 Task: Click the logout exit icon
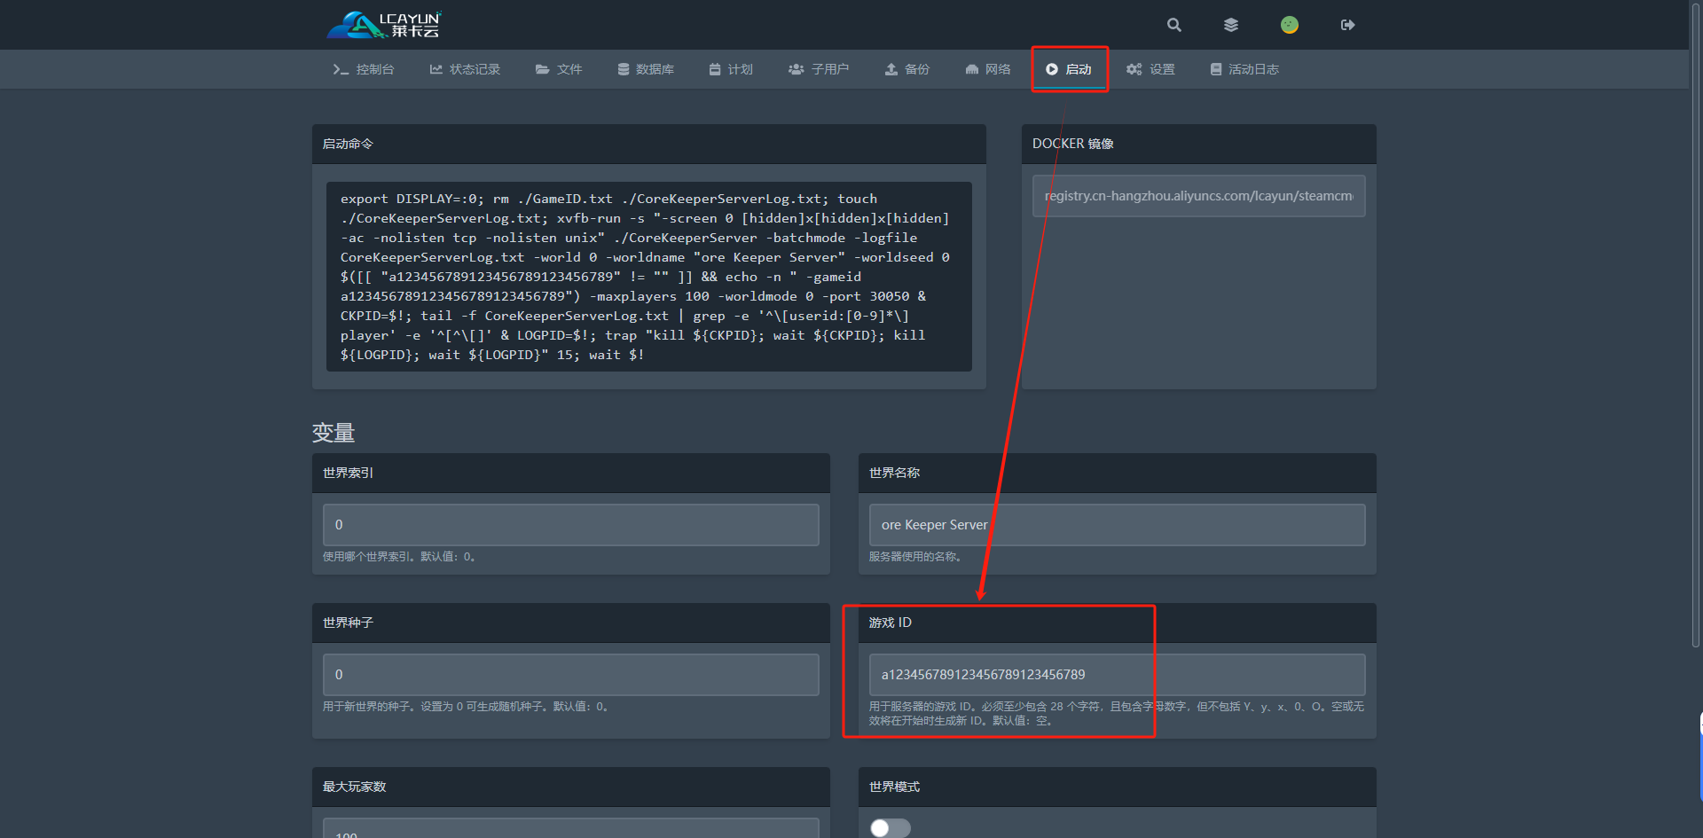1347,25
